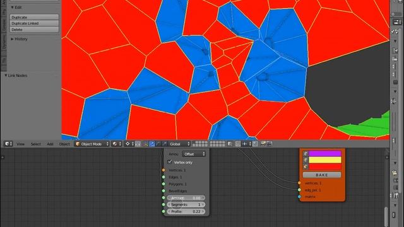Toggle proportional editing icon in header
Viewport: 404px width, 227px height.
click(238, 144)
